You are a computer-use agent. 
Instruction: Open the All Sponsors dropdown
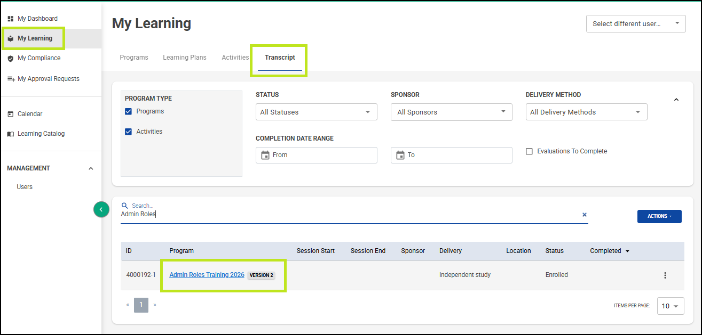pos(451,112)
